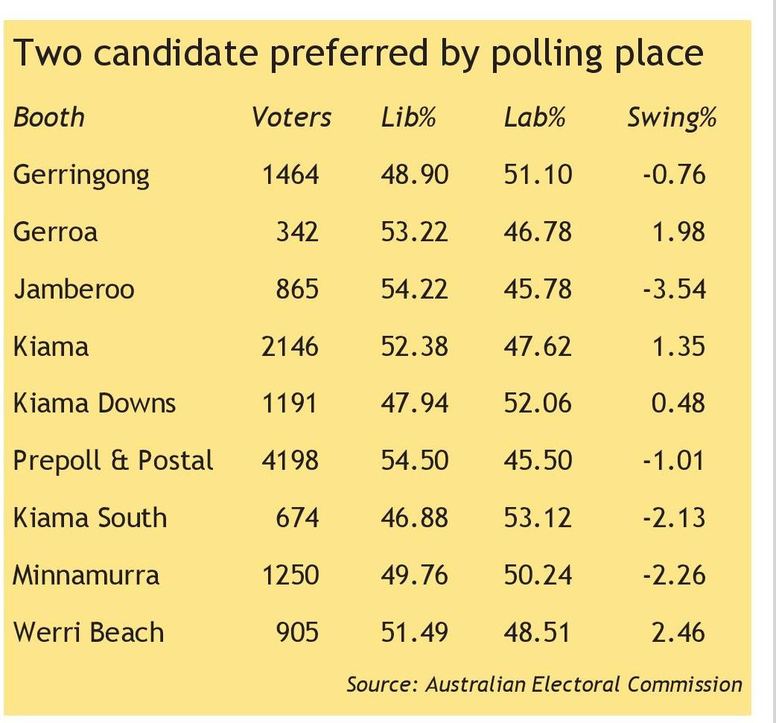Click the 4198 voters value
The image size is (776, 723).
[x=290, y=461]
